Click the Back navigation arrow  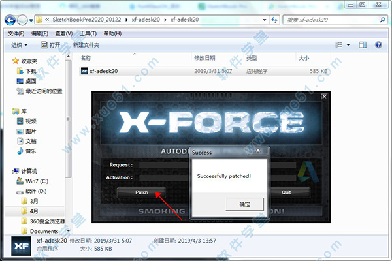tap(10, 20)
